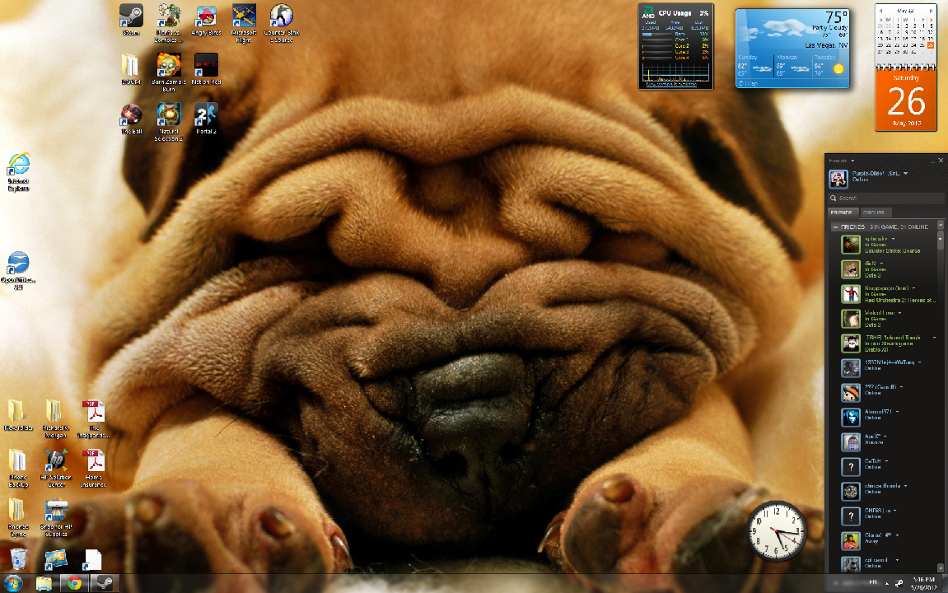The image size is (948, 593).
Task: Open the Recycle Bin
Action: pyautogui.click(x=18, y=558)
